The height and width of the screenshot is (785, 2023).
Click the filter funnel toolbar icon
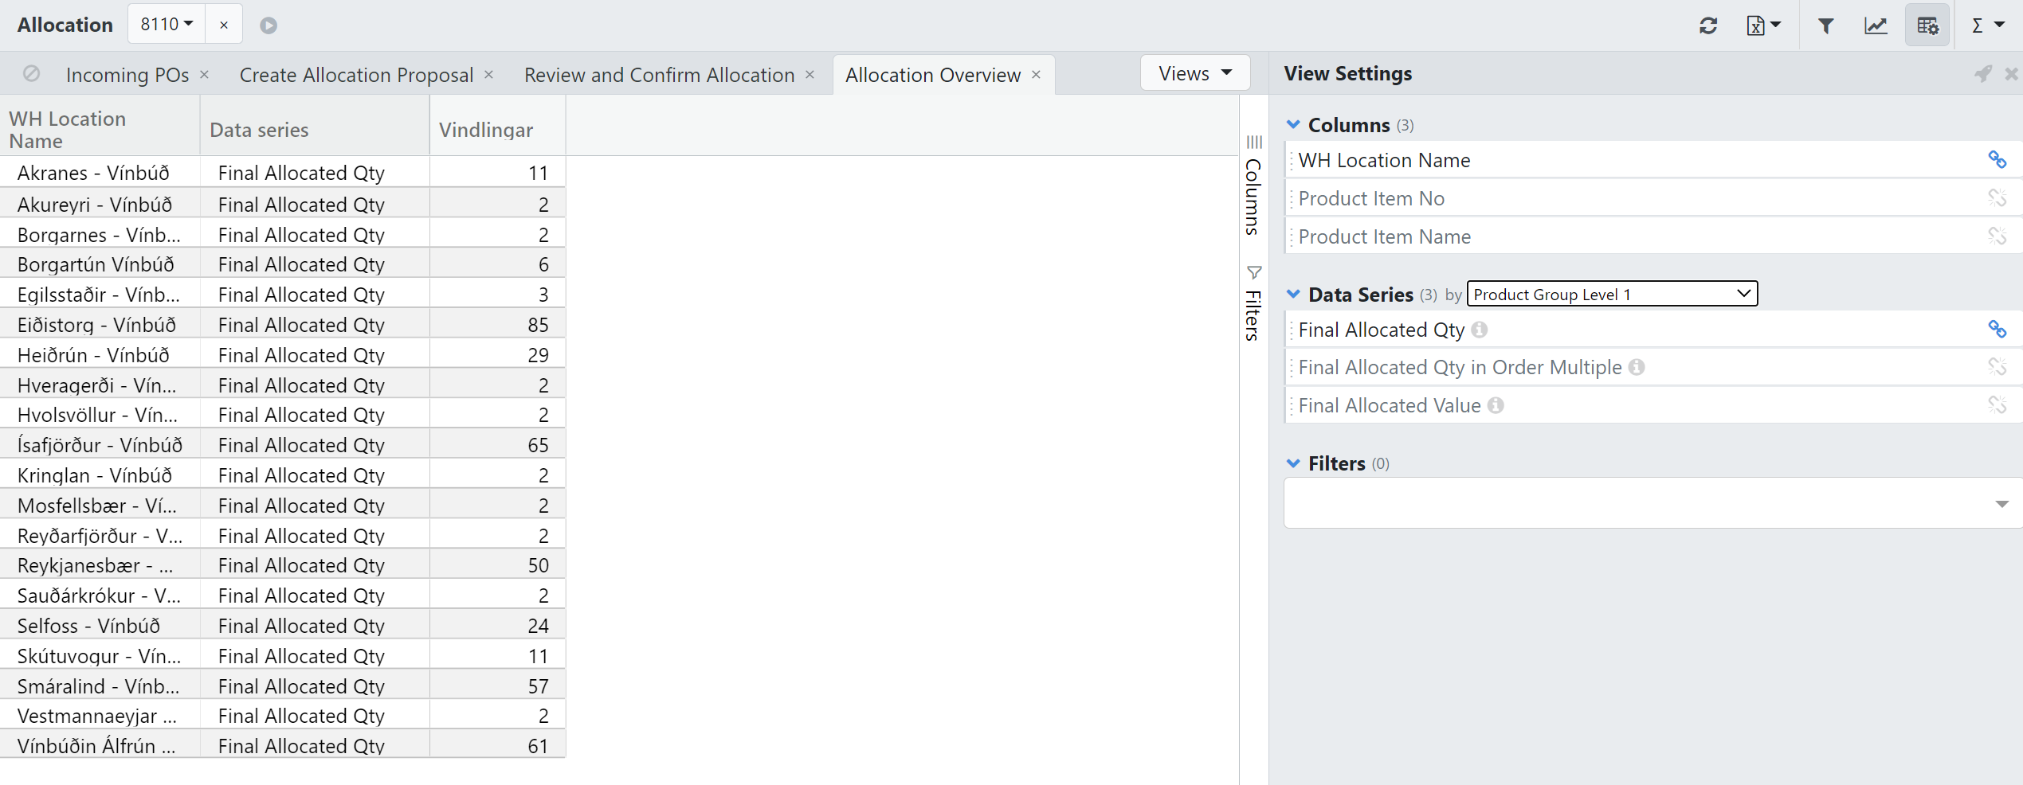coord(1825,26)
